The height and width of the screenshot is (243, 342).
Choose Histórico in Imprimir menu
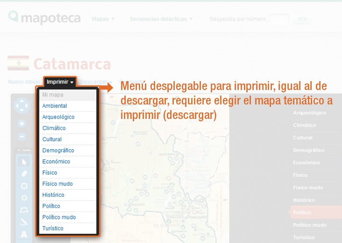(x=68, y=194)
